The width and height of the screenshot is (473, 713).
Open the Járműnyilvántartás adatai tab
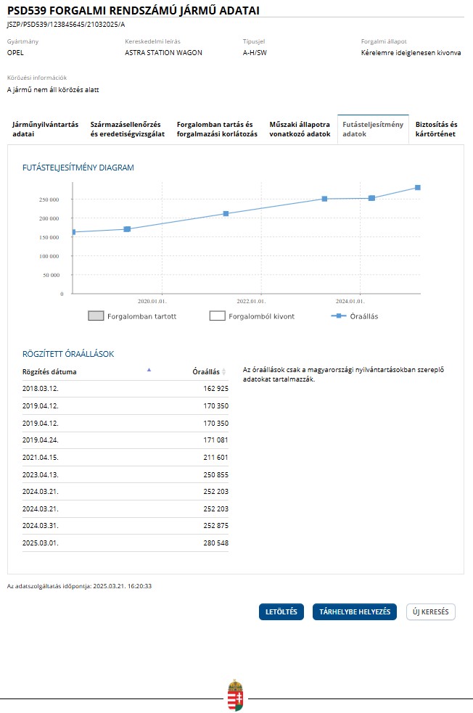pos(45,129)
